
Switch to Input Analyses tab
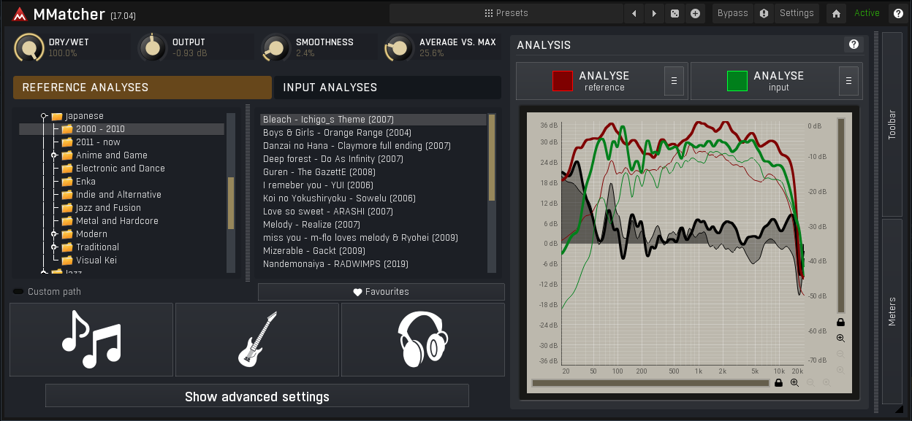click(388, 88)
